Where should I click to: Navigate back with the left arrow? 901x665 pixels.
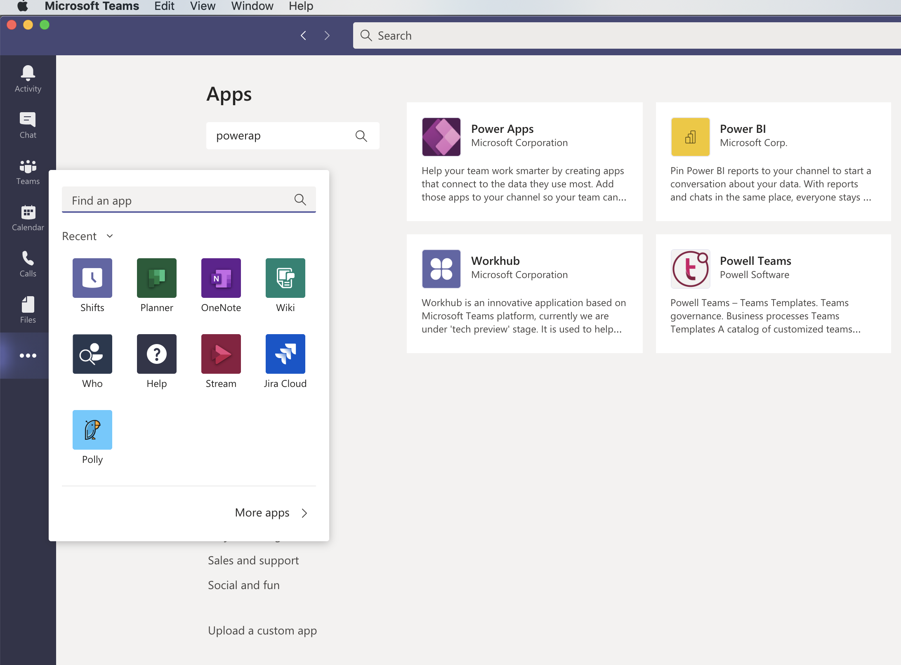(x=304, y=35)
